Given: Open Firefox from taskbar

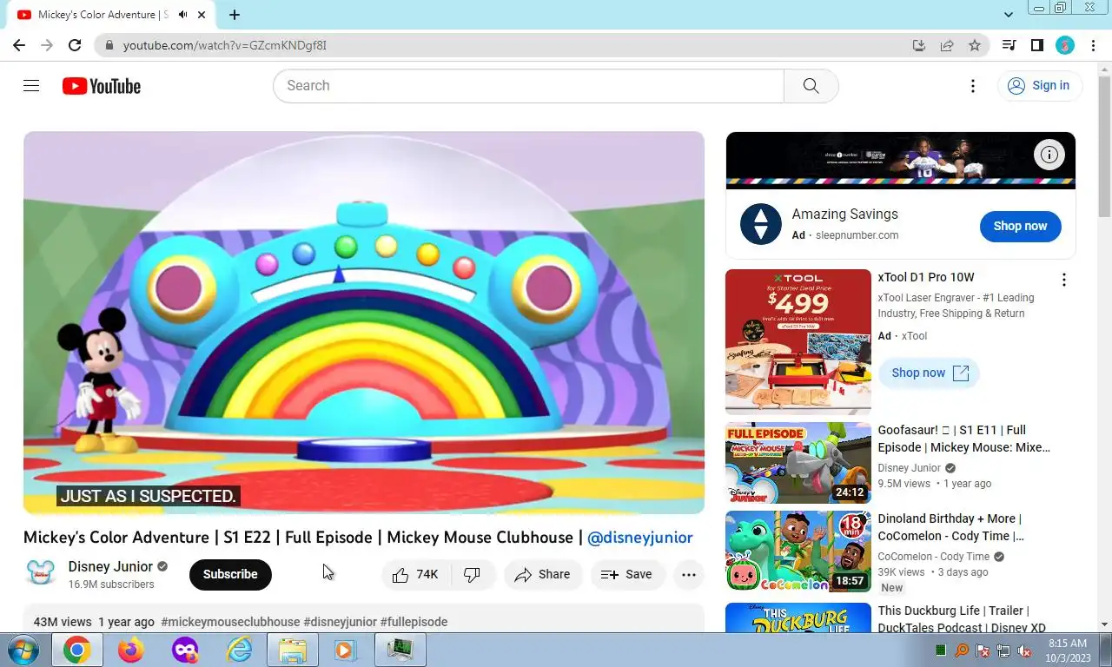Looking at the screenshot, I should click(x=130, y=650).
